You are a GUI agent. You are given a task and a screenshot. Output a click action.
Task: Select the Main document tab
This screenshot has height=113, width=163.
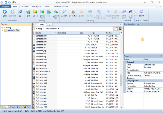coord(42,25)
